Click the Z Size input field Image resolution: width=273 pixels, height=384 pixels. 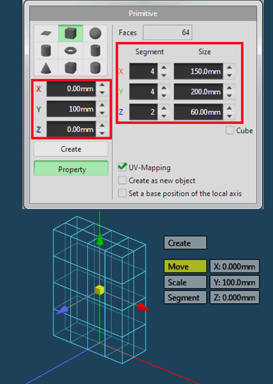(198, 112)
